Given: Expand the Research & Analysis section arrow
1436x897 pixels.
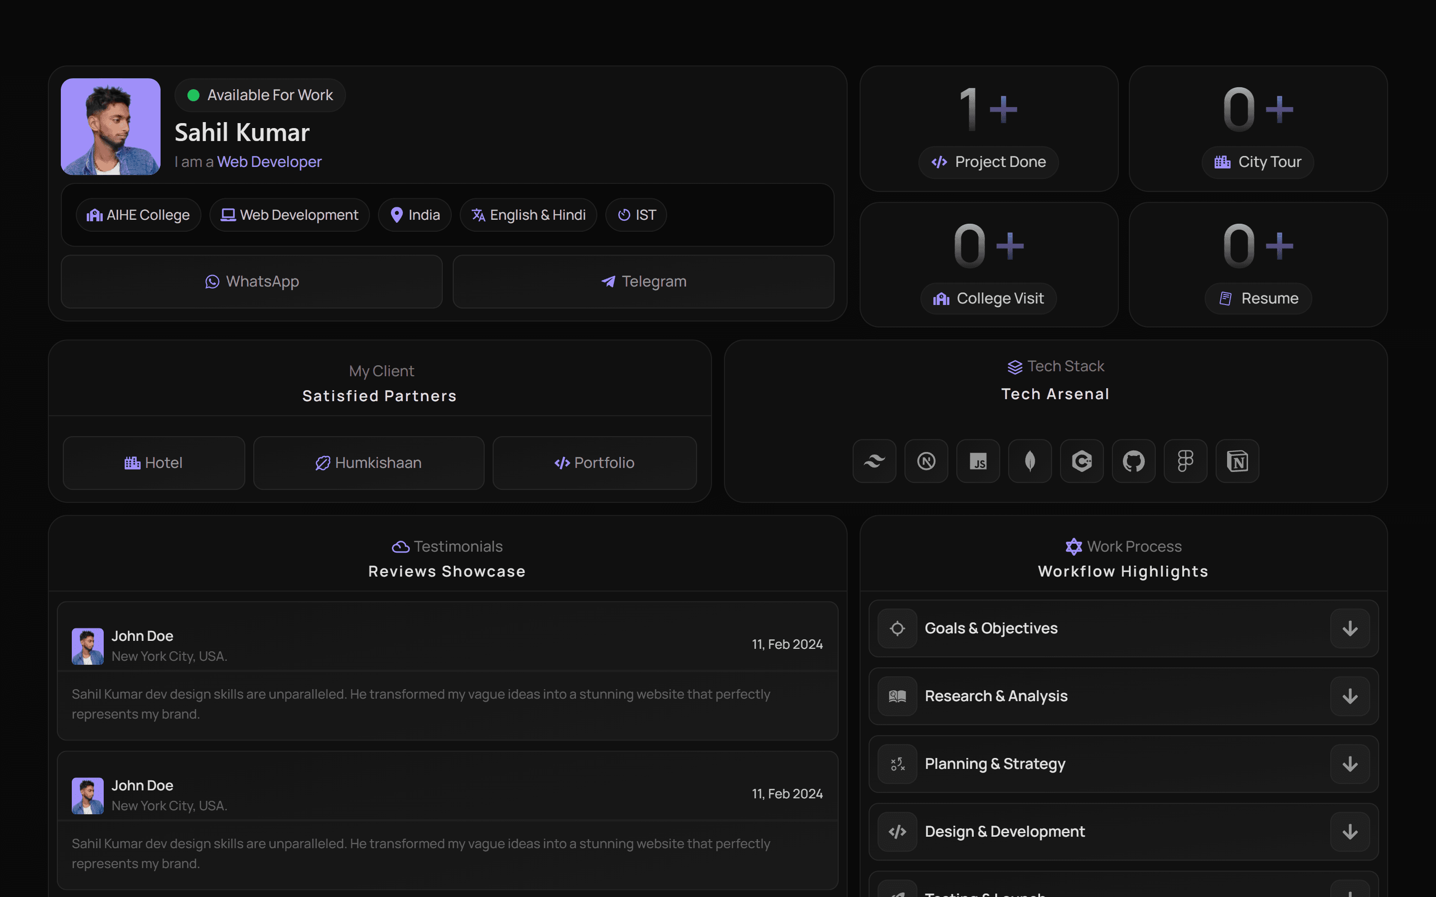Looking at the screenshot, I should [1349, 696].
